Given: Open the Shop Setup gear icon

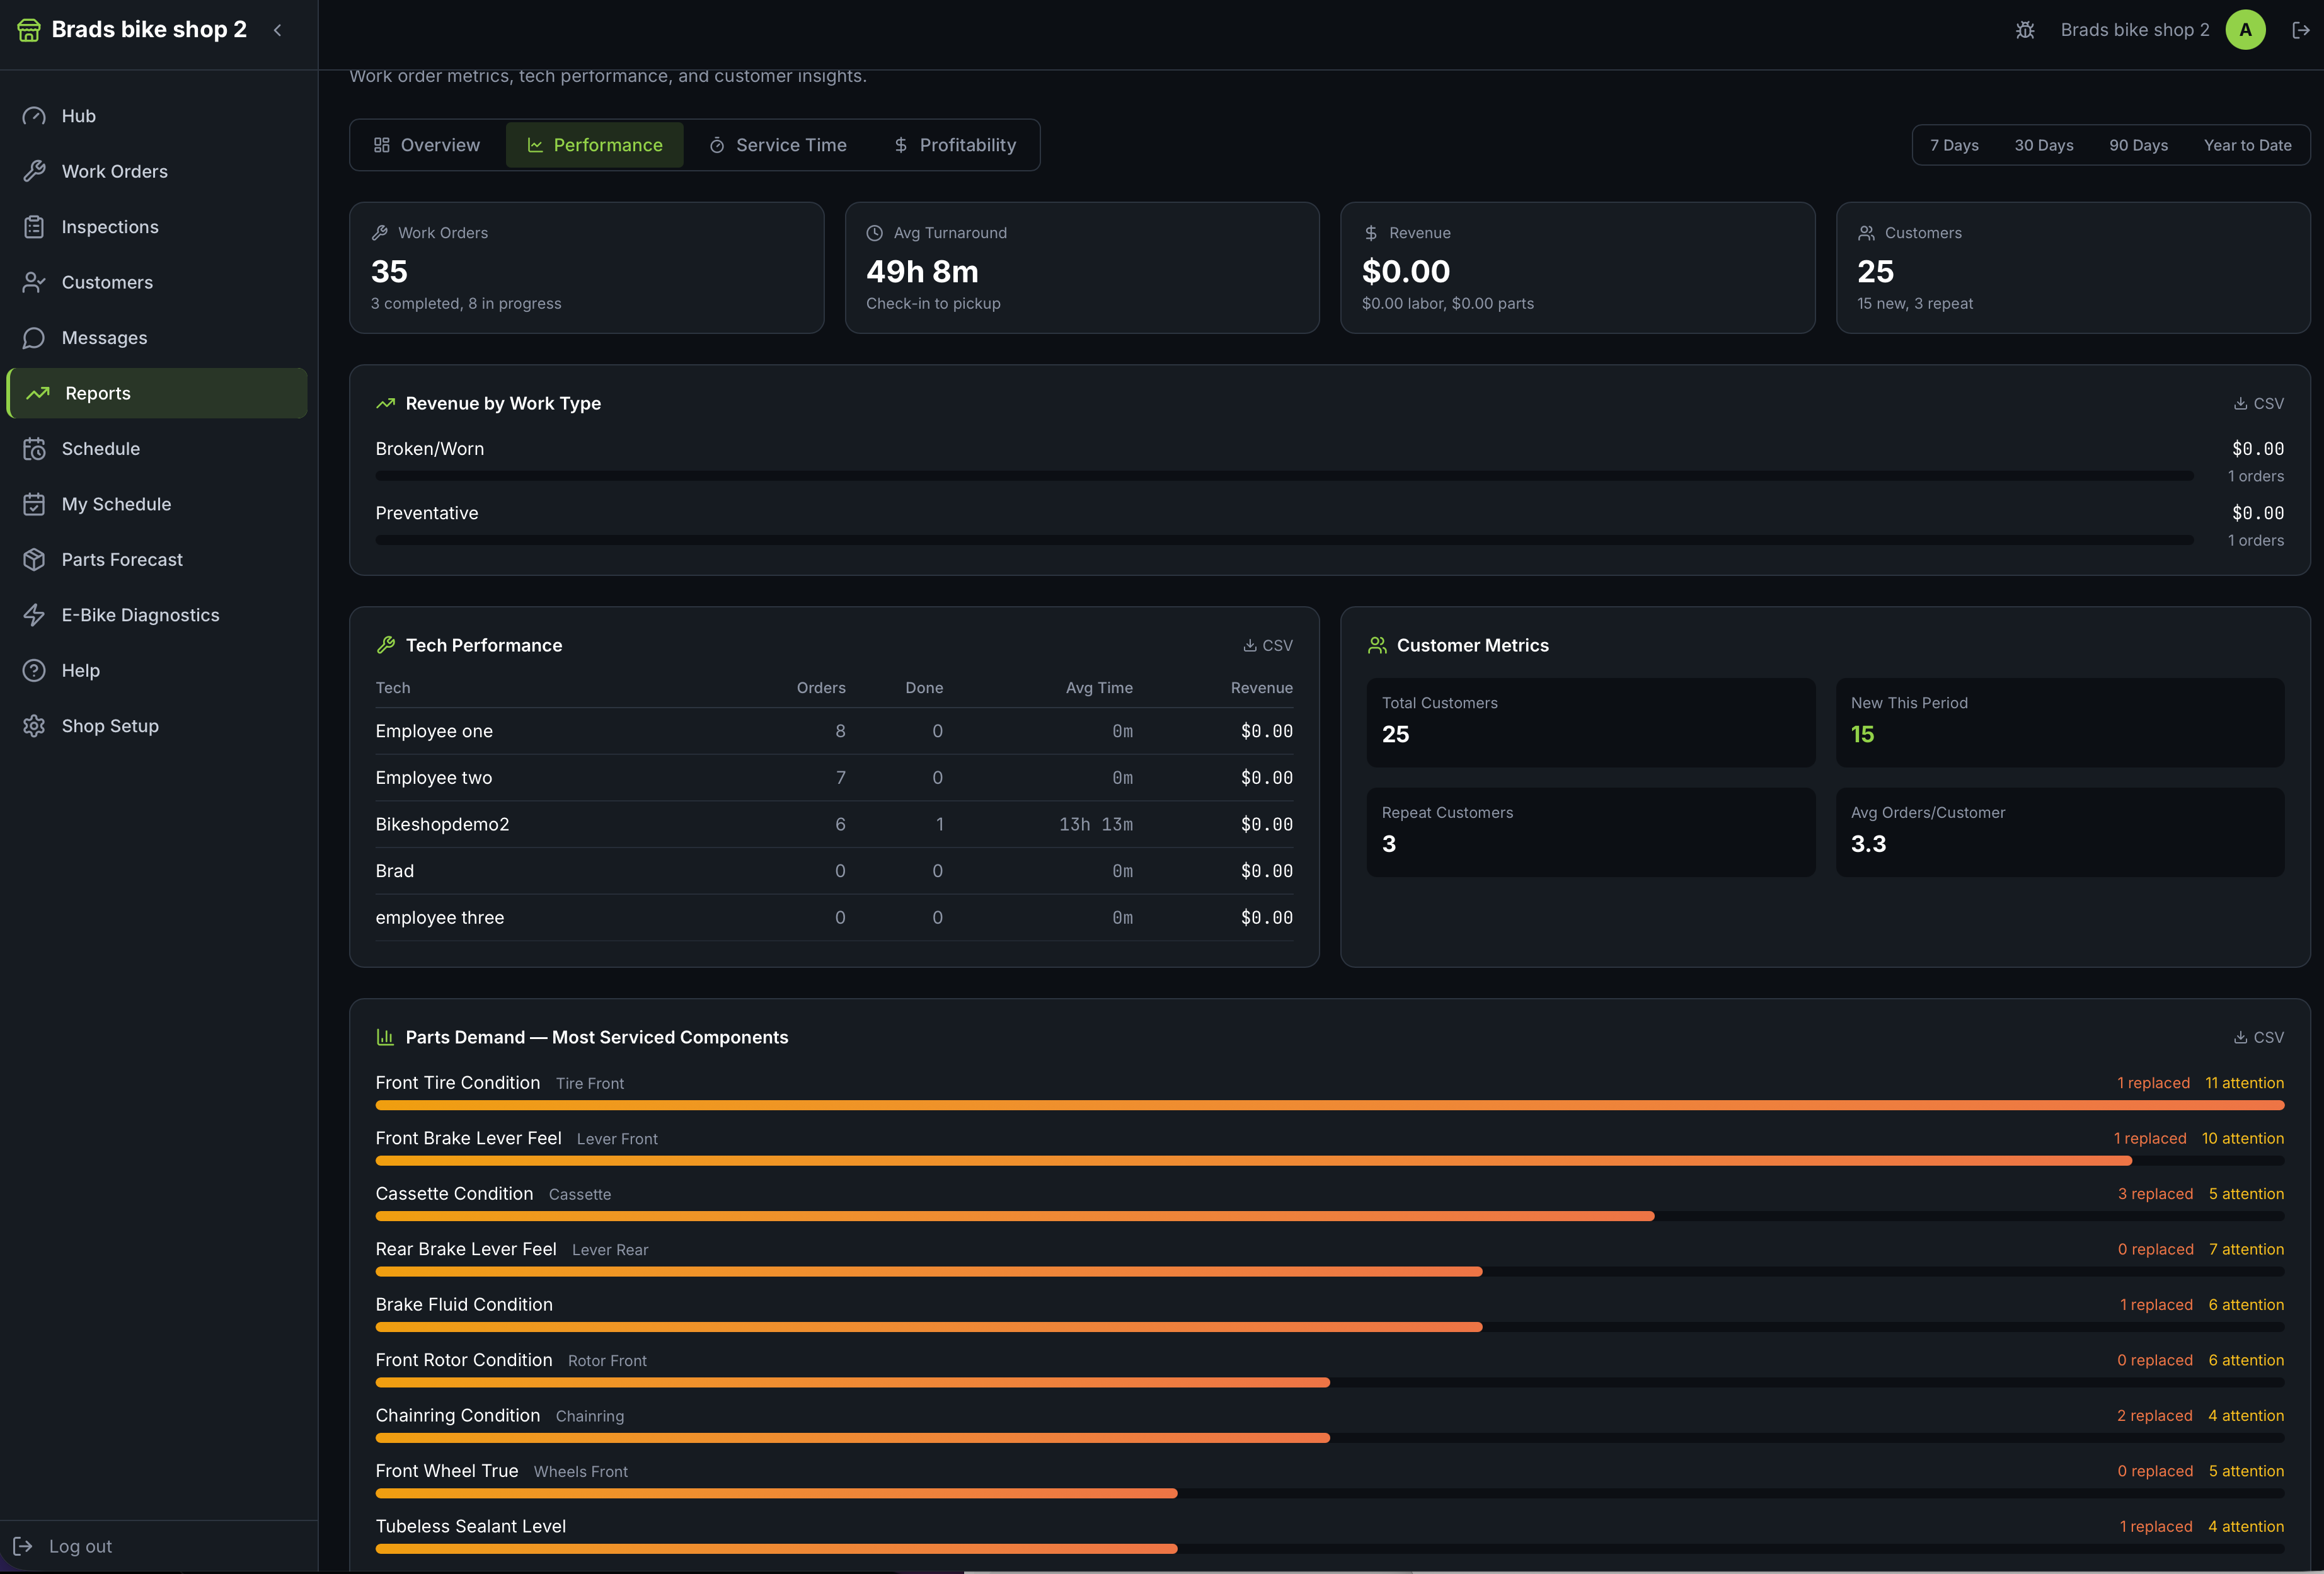Looking at the screenshot, I should coord(34,726).
